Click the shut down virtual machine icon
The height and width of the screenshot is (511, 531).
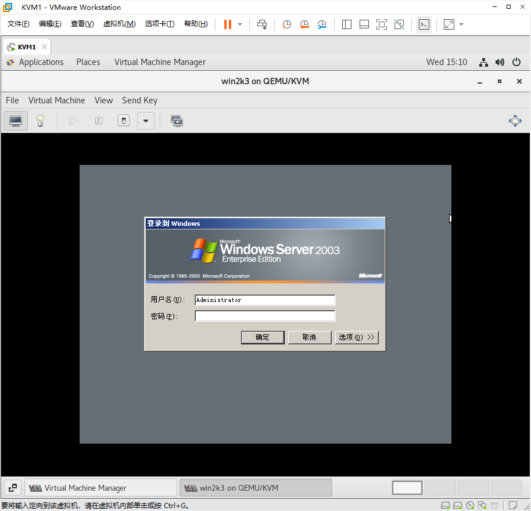[124, 121]
